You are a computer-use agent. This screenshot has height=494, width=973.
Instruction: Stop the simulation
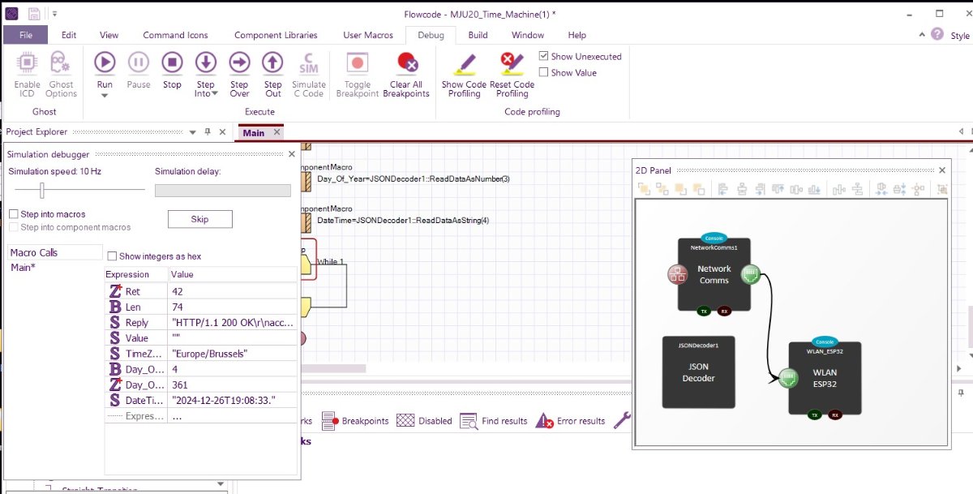point(172,62)
